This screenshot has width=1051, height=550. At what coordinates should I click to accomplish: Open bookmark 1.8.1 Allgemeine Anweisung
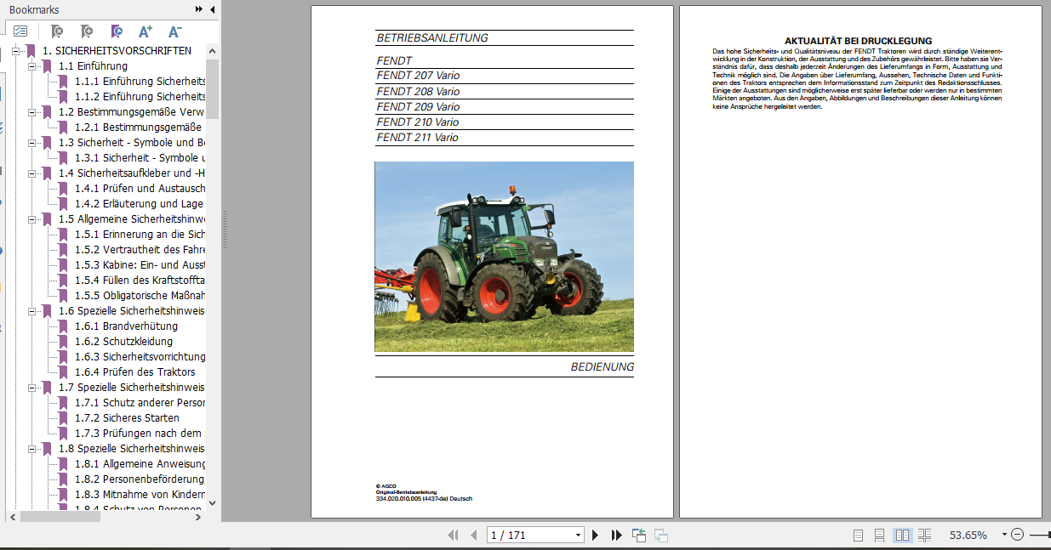[x=140, y=464]
